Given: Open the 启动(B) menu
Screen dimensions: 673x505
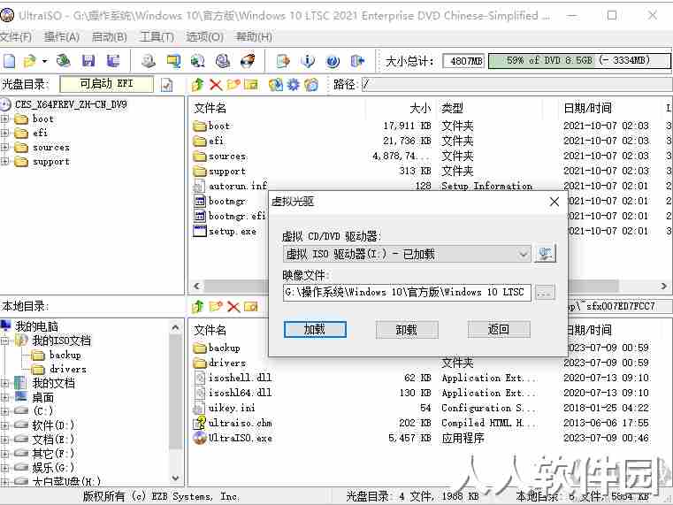Looking at the screenshot, I should 110,37.
